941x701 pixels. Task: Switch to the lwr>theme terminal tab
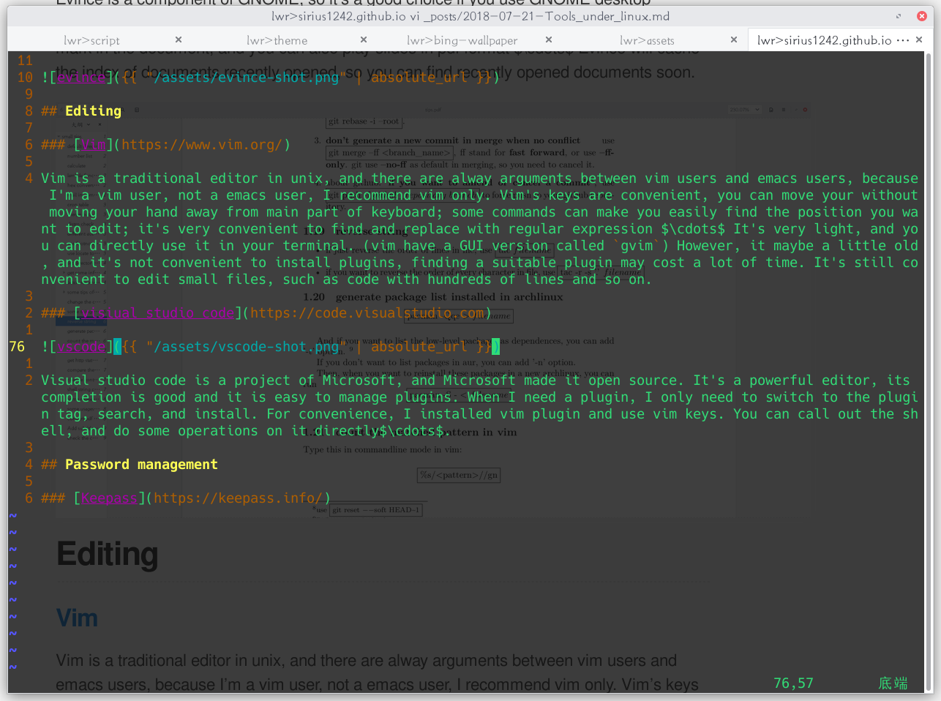click(277, 40)
